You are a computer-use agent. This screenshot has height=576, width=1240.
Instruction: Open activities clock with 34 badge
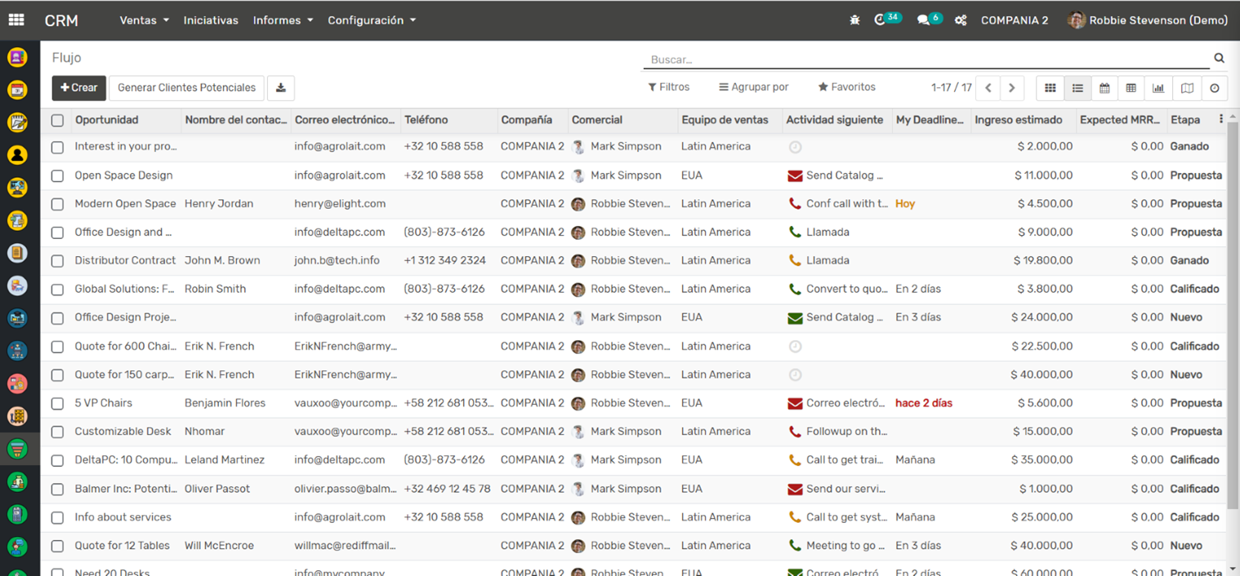pyautogui.click(x=881, y=20)
